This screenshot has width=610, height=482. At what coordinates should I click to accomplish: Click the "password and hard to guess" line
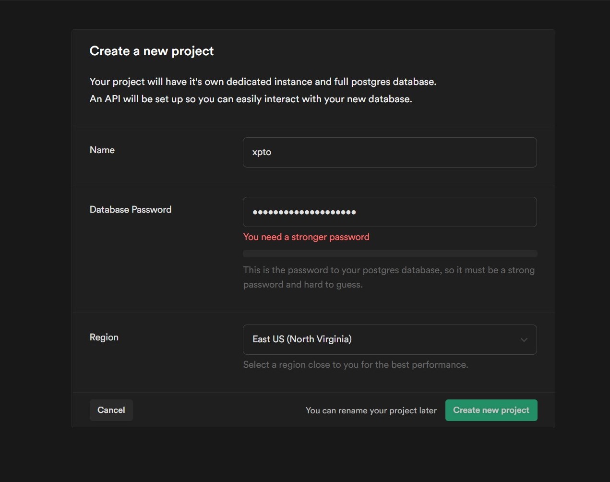click(x=303, y=285)
